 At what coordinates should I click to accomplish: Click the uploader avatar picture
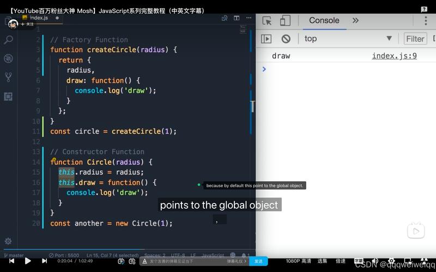[13, 24]
